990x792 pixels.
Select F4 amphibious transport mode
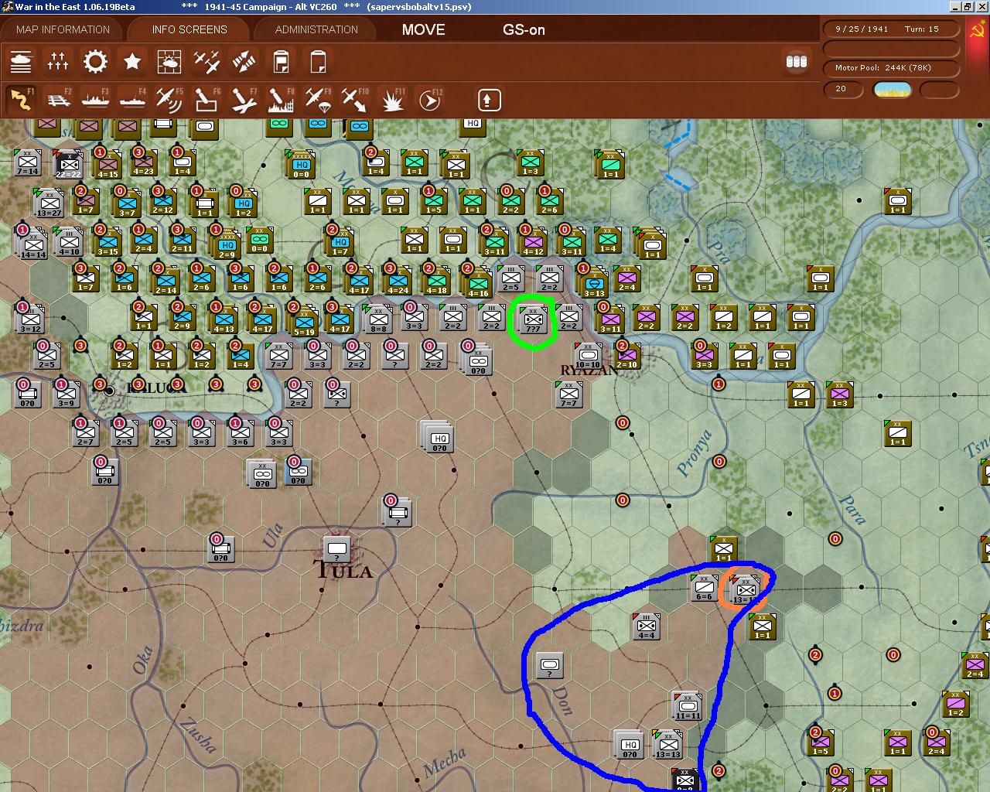[132, 100]
